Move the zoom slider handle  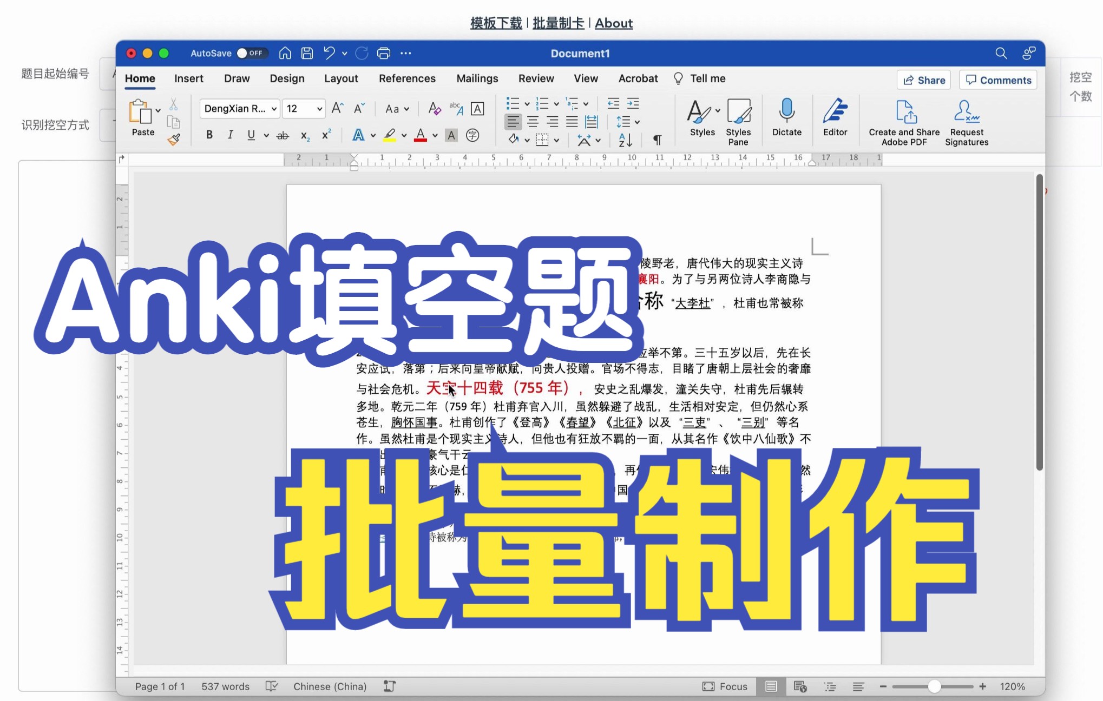934,686
